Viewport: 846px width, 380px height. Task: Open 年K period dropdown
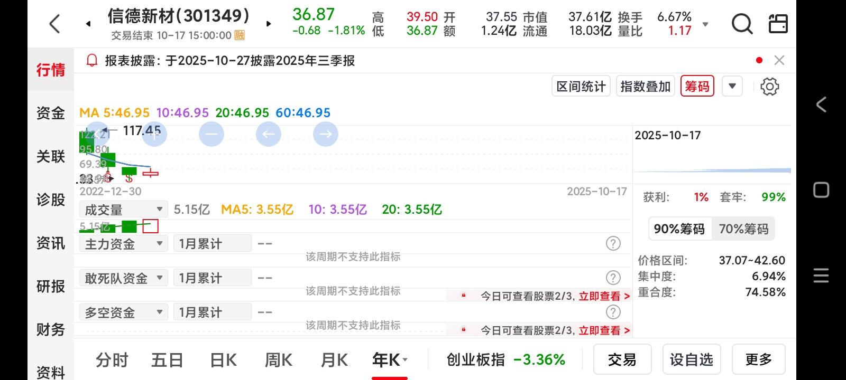390,360
